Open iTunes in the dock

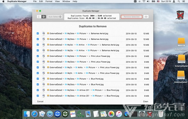[119, 114]
